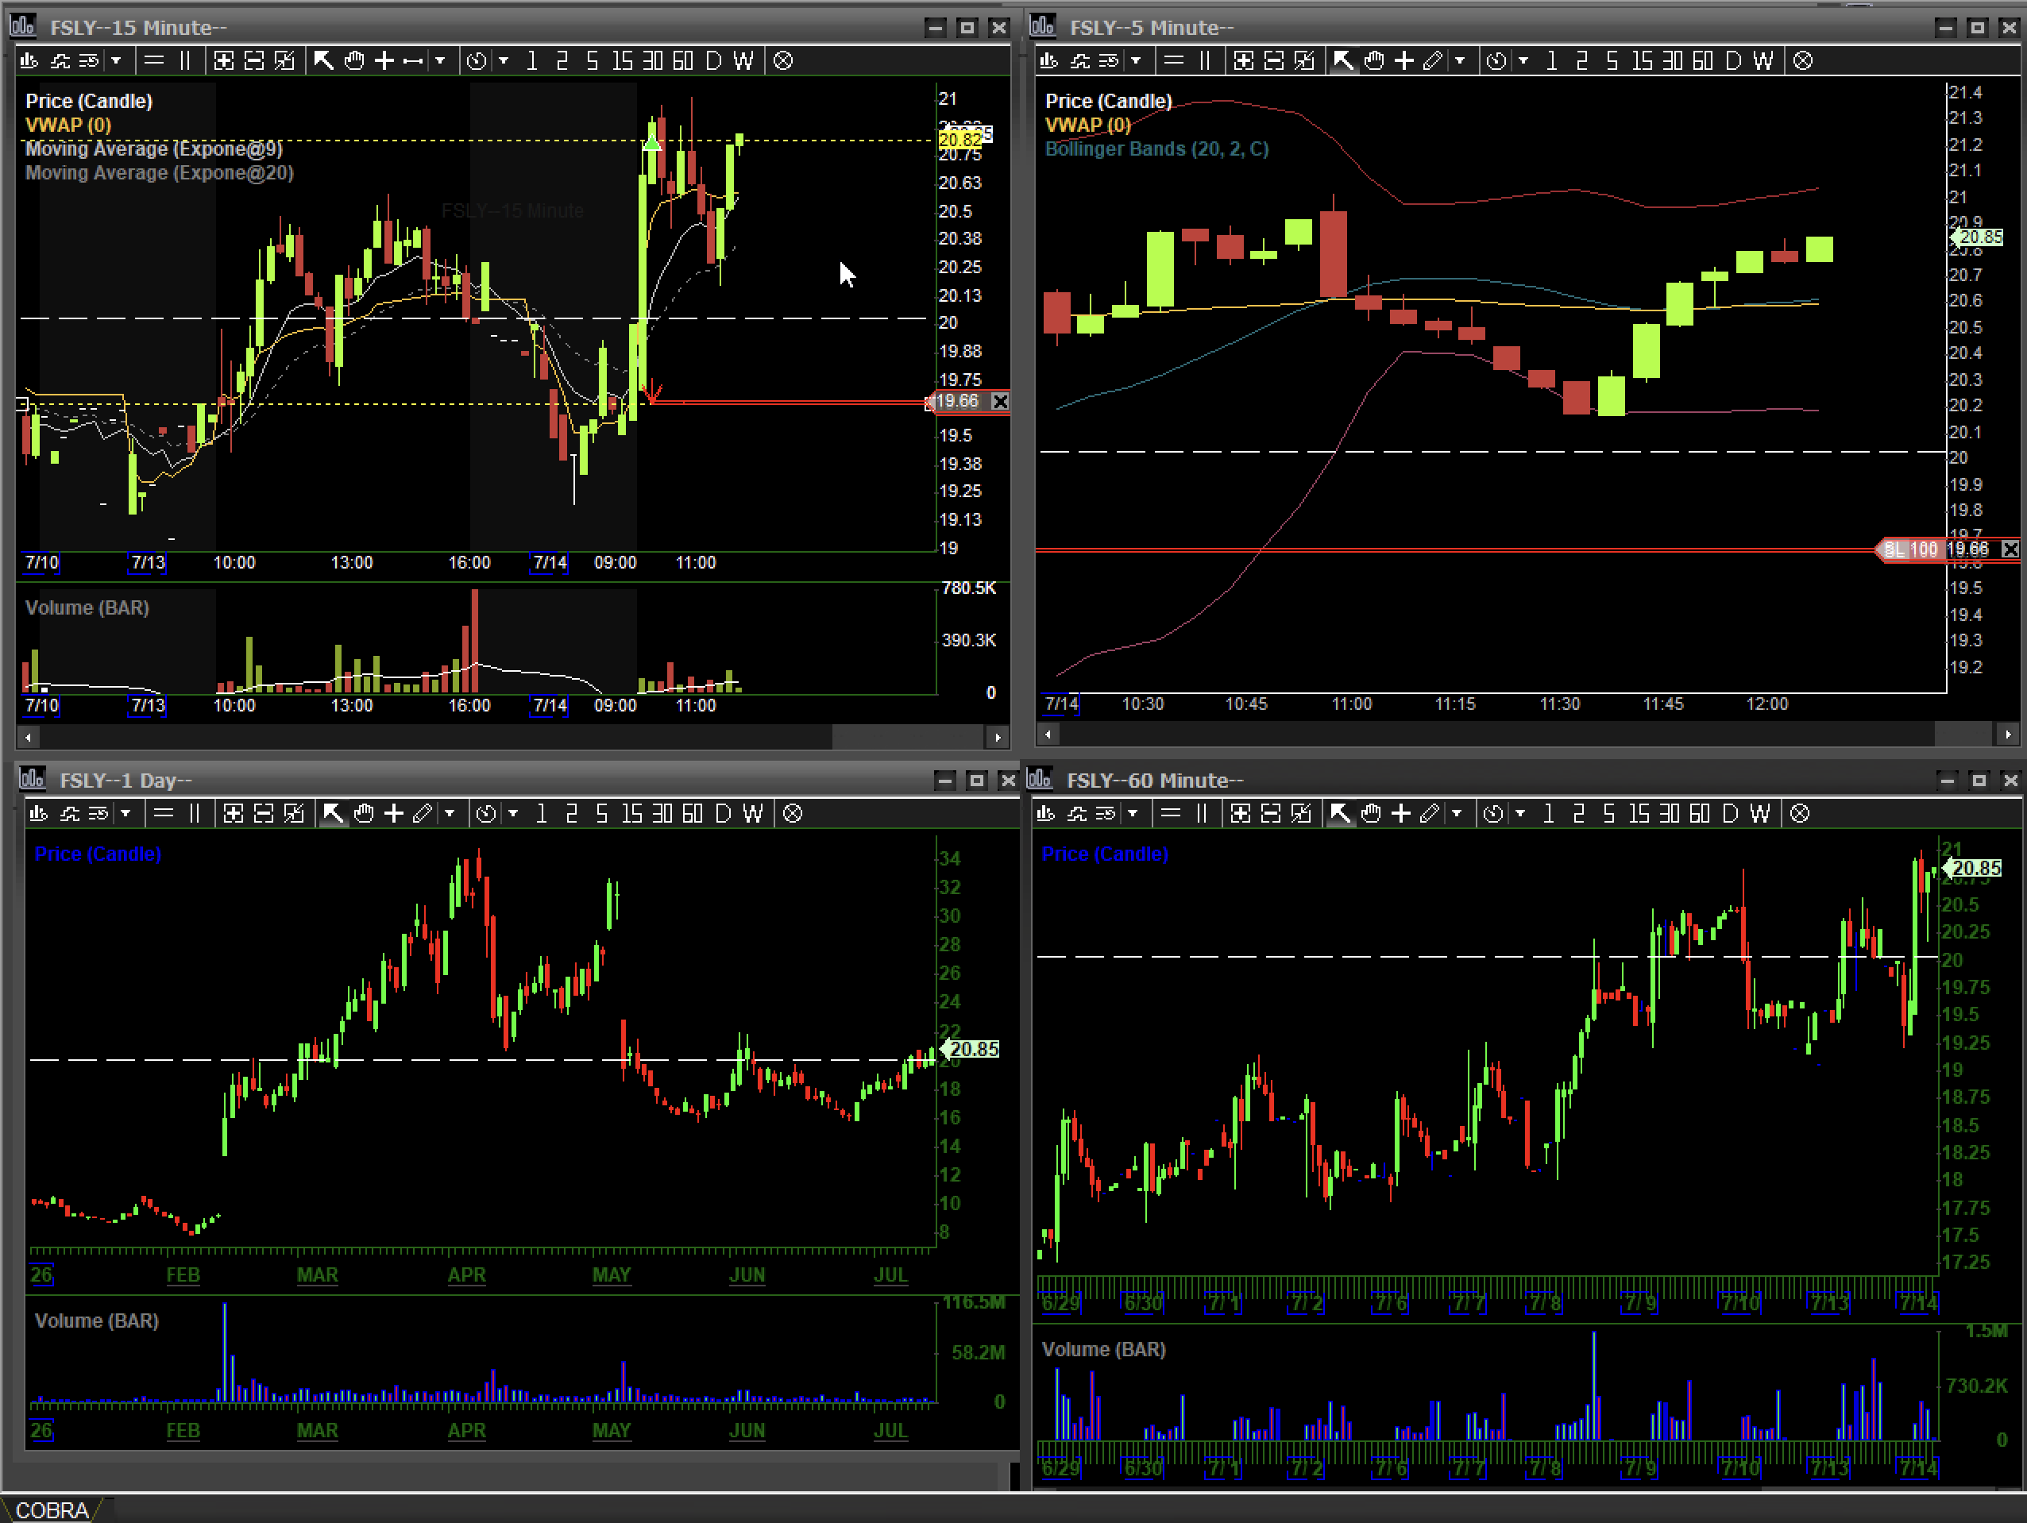Open FSLY 1 Day window menu icon
The width and height of the screenshot is (2027, 1523).
tap(32, 779)
